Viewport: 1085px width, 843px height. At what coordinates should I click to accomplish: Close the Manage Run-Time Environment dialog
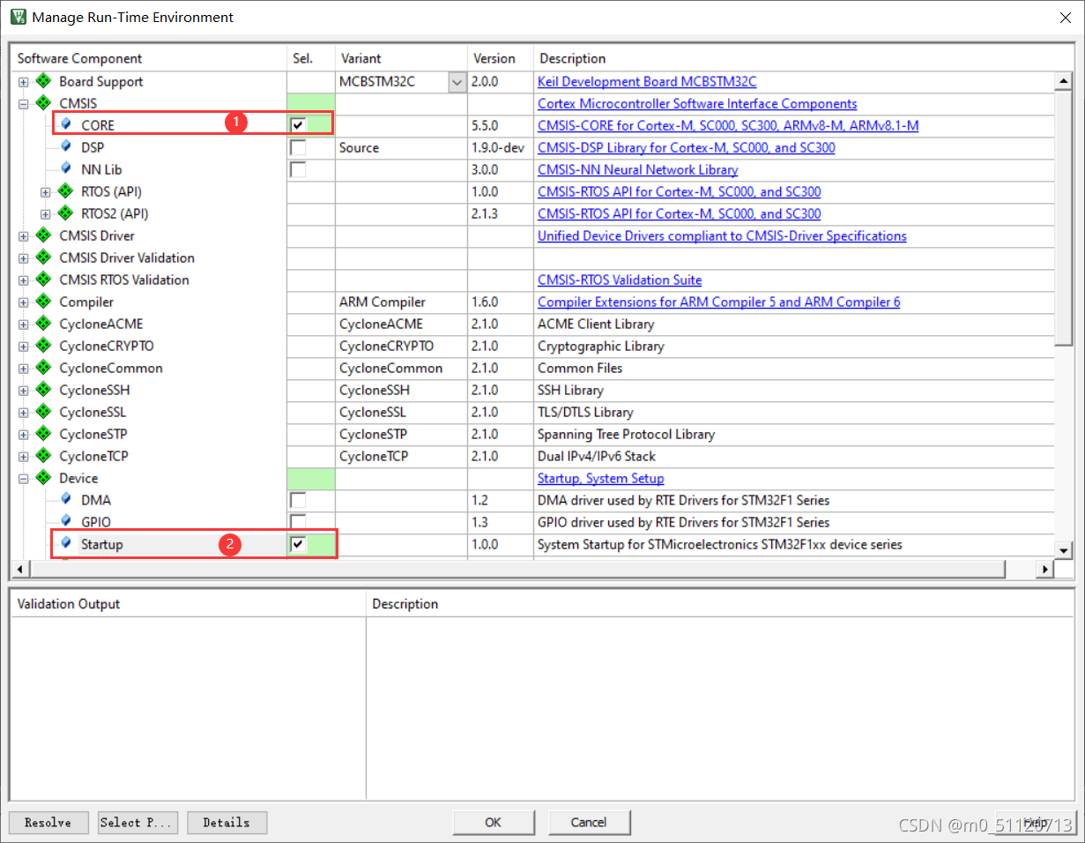tap(1064, 17)
